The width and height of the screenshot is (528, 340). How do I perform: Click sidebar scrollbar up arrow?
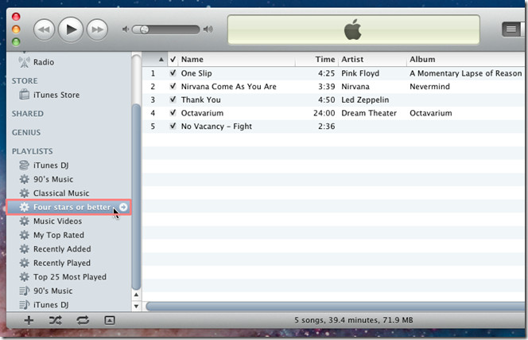coord(136,295)
